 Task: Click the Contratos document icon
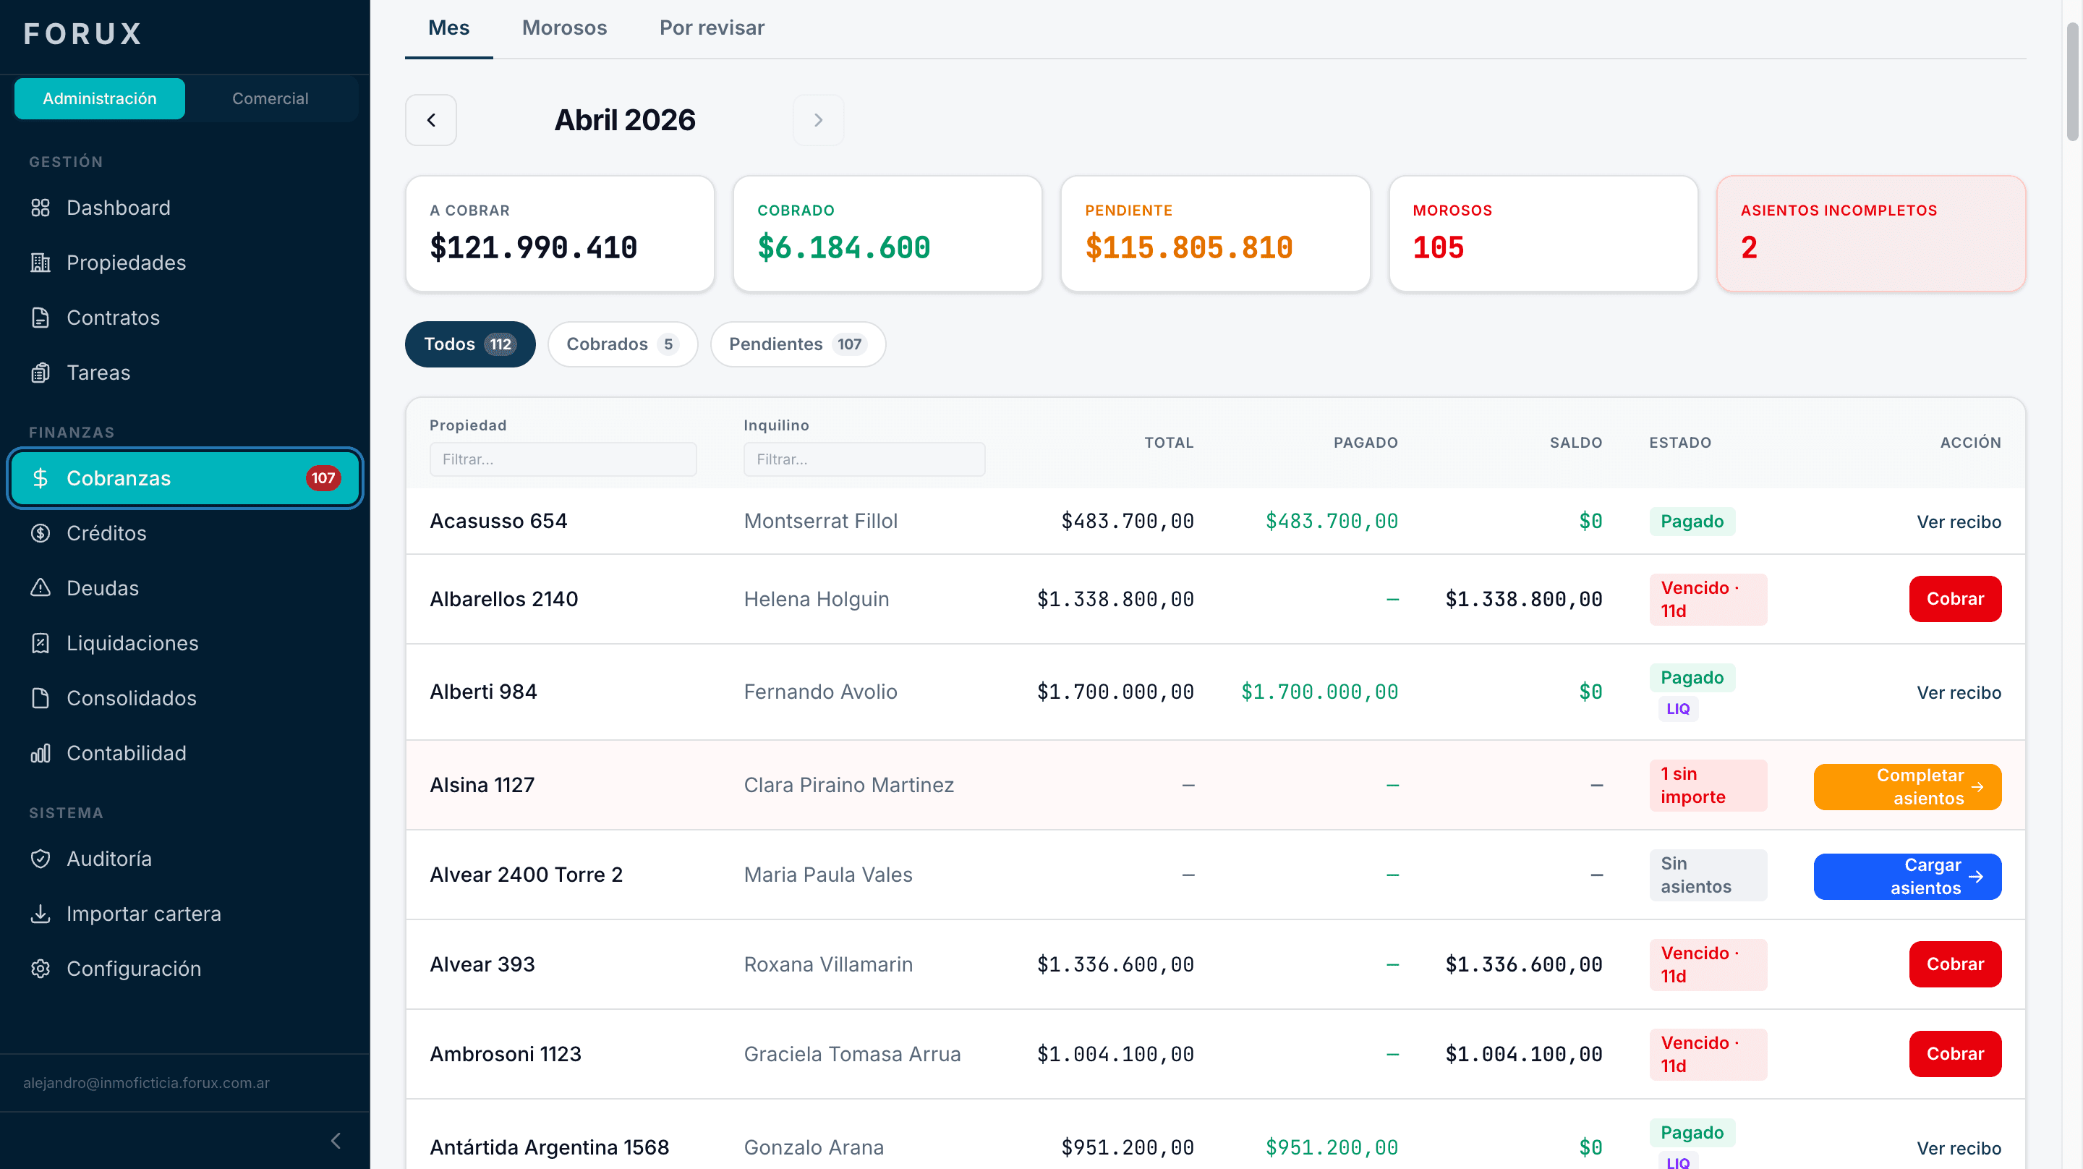pos(41,318)
